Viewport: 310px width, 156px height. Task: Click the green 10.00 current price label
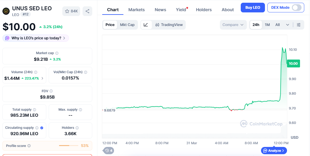tap(293, 63)
